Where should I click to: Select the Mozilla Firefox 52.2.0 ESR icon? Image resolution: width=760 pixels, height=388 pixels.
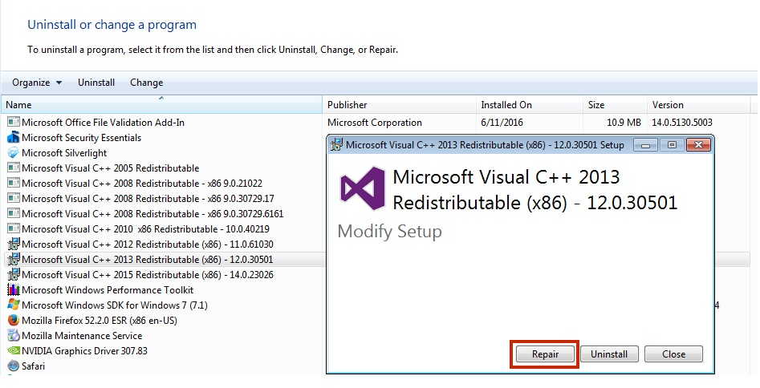click(14, 320)
